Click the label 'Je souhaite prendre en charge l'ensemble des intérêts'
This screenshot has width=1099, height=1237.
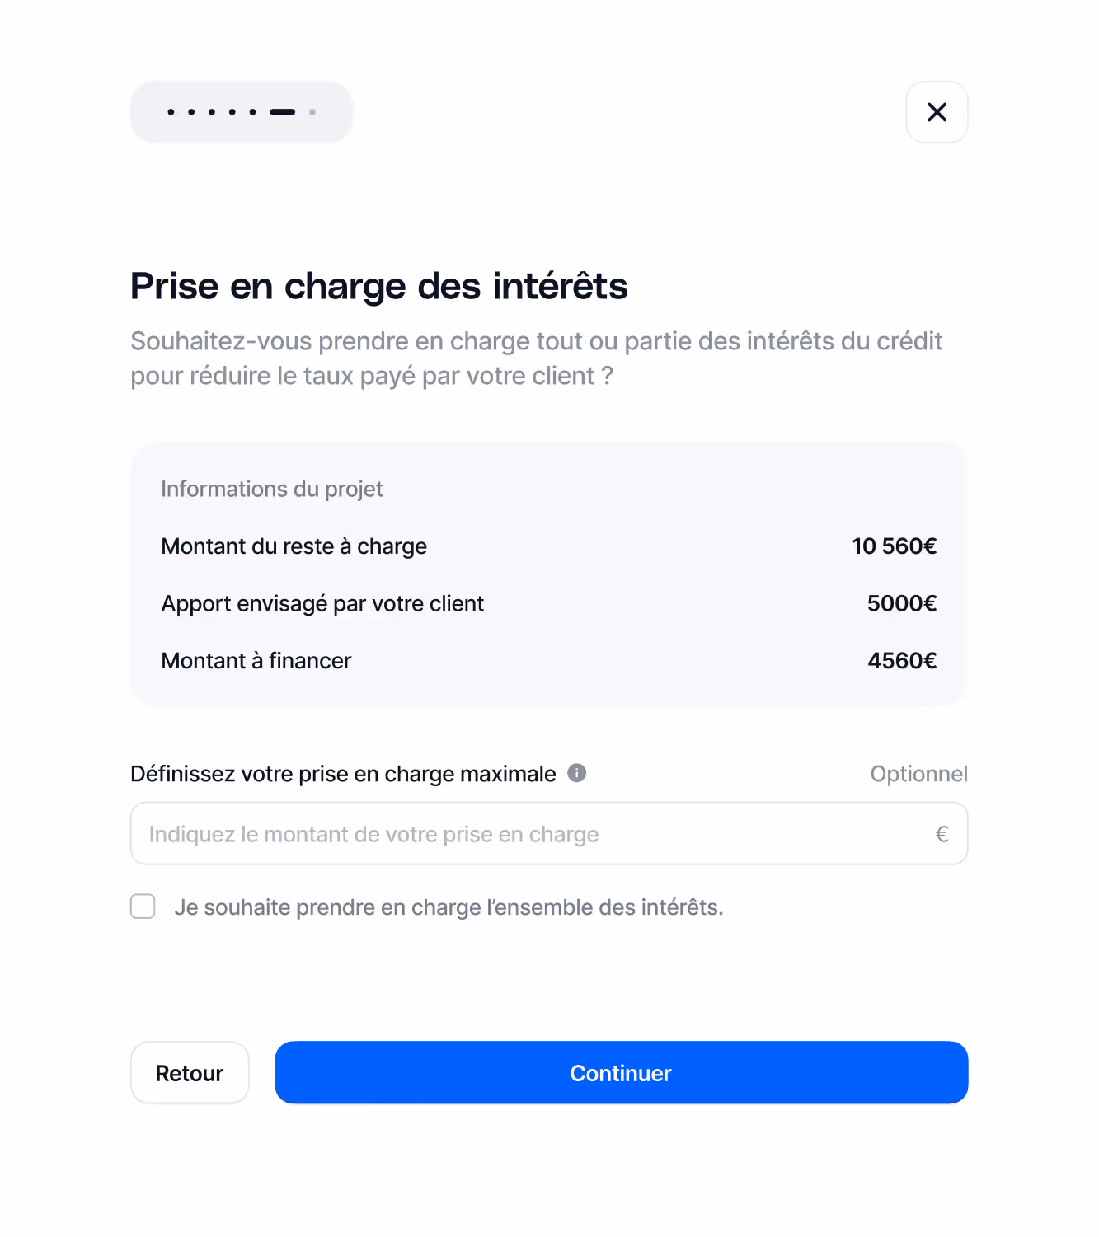(449, 907)
